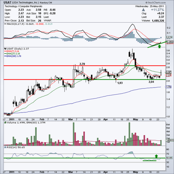Click the Nasdaq CM exchange label
174x174 pixels.
(46, 2)
